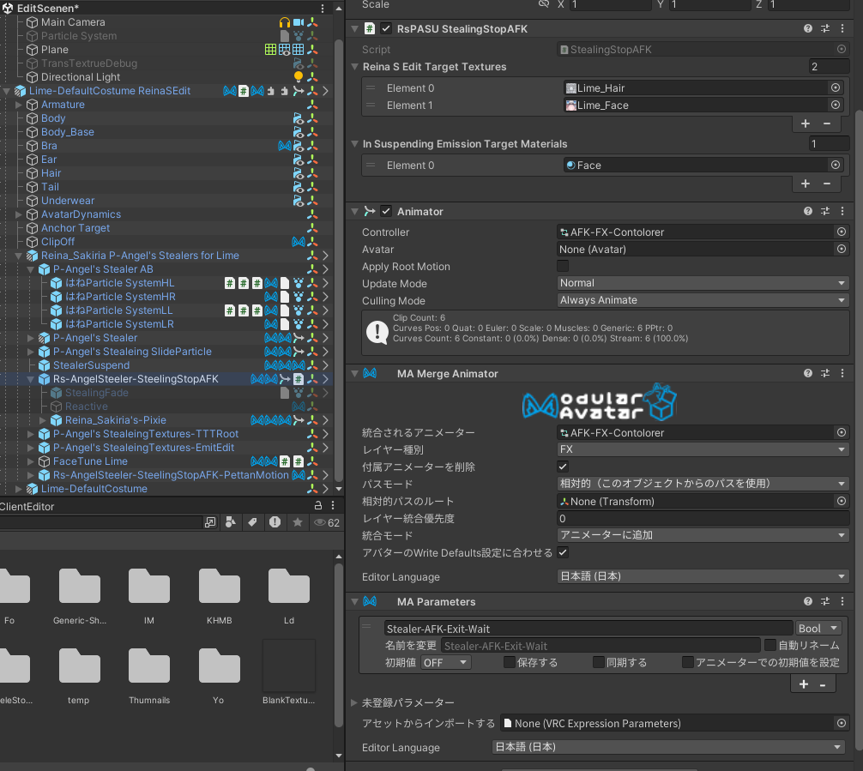
Task: Open Animator component presets icon
Action: (x=825, y=211)
